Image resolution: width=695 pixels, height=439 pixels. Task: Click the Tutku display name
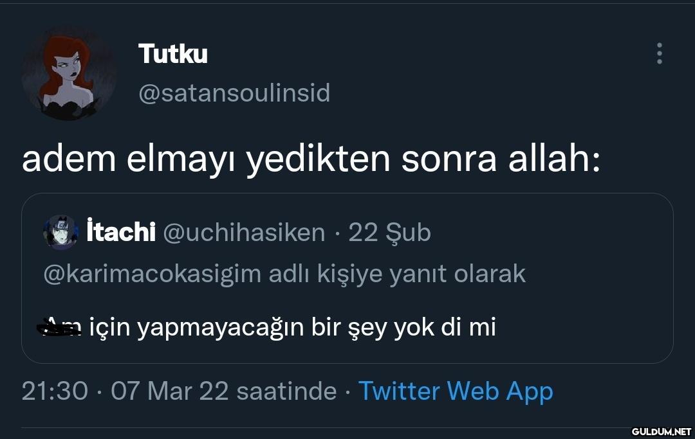[x=173, y=54]
